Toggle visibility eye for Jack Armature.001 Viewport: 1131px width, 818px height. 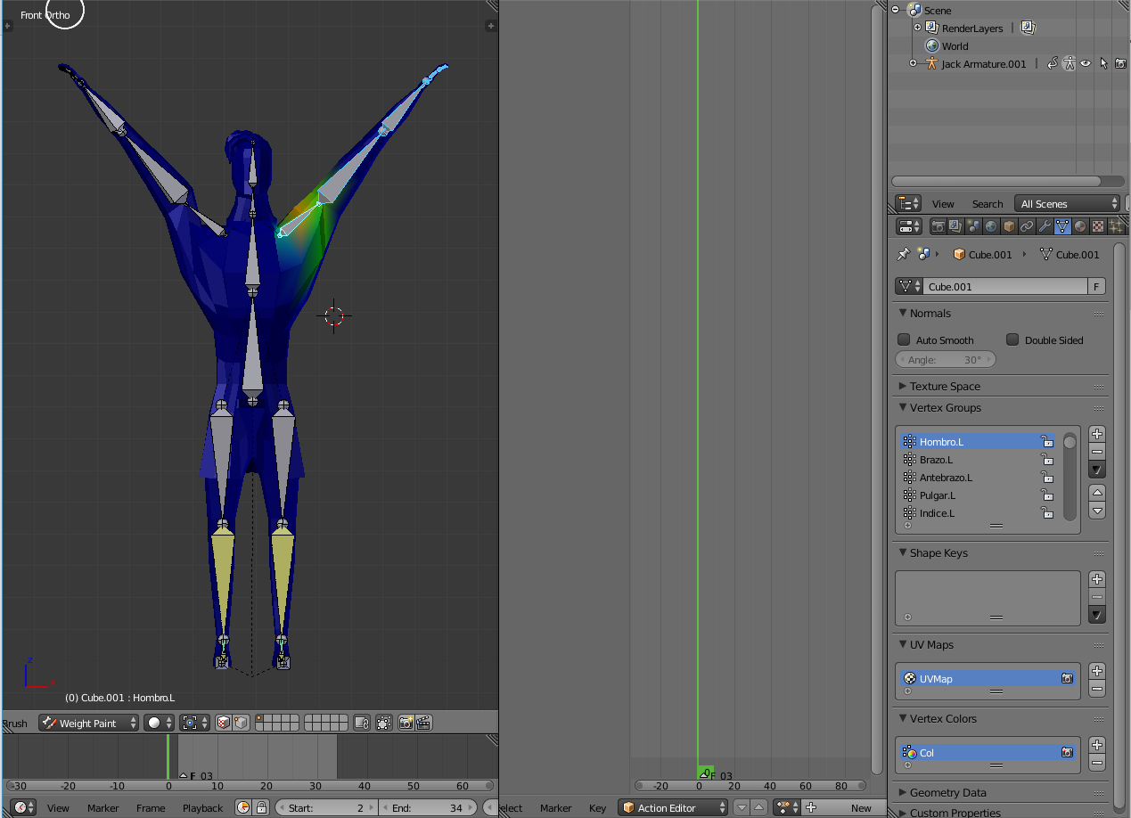click(x=1086, y=64)
